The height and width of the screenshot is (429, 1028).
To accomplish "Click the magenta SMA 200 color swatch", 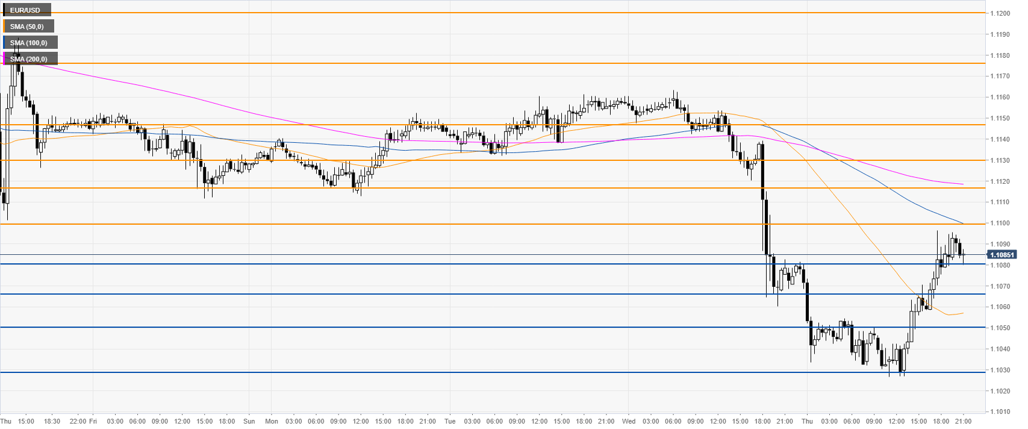I will coord(4,59).
